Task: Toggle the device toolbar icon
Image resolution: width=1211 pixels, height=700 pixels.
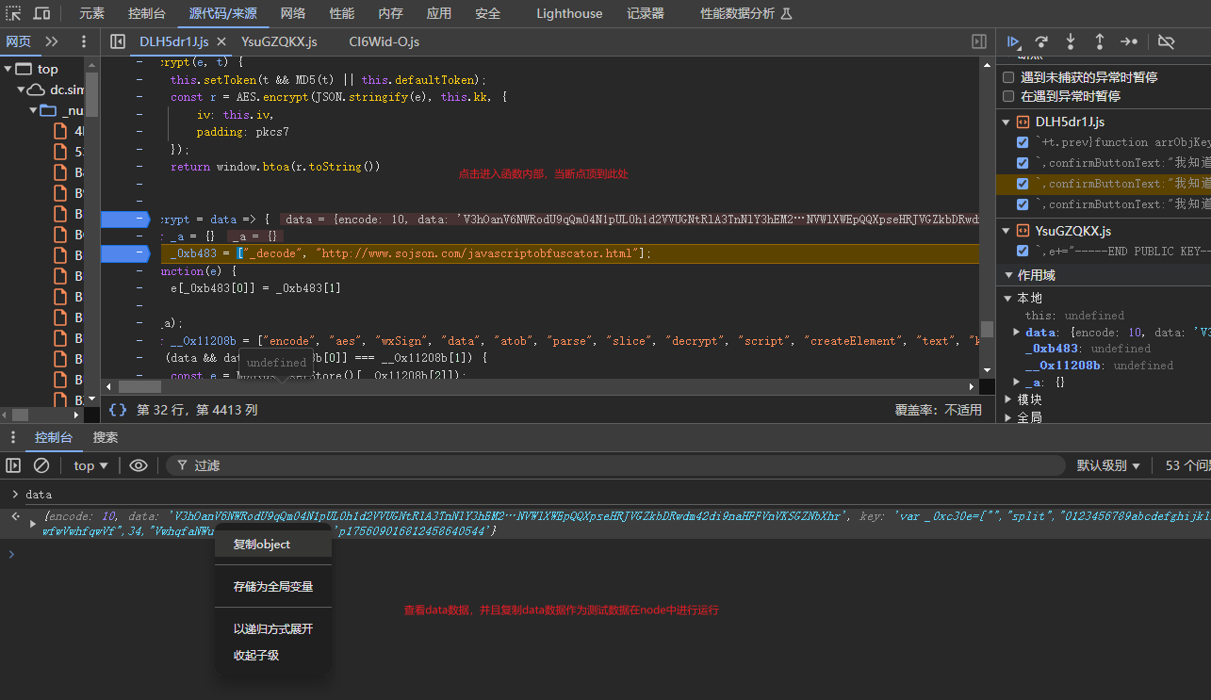Action: [42, 13]
